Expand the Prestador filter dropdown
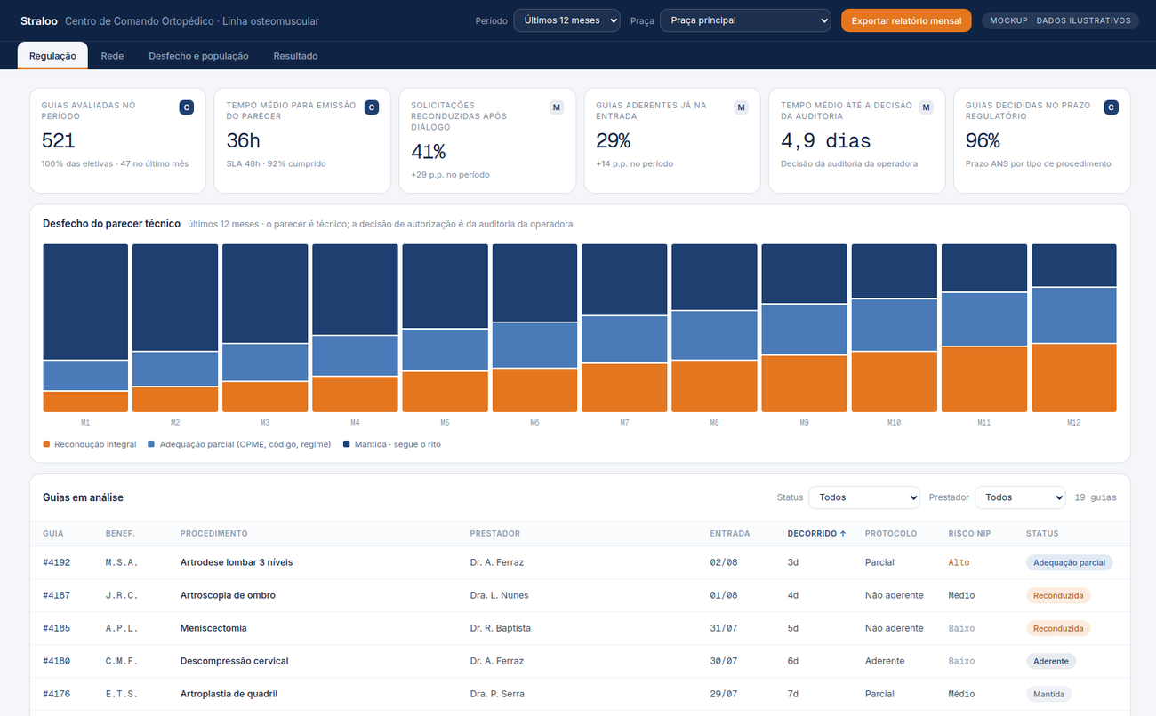 point(1020,497)
